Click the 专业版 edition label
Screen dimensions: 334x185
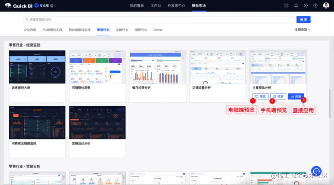pos(44,6)
